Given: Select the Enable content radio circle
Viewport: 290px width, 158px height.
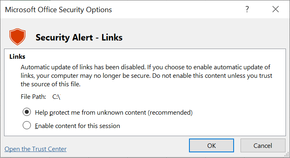Looking at the screenshot, I should point(27,125).
